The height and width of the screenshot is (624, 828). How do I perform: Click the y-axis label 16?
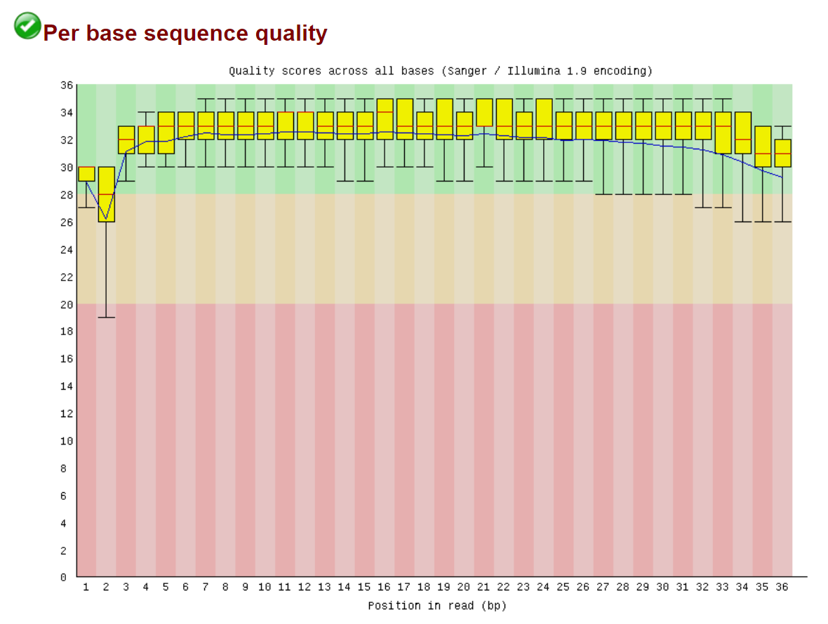(x=67, y=359)
